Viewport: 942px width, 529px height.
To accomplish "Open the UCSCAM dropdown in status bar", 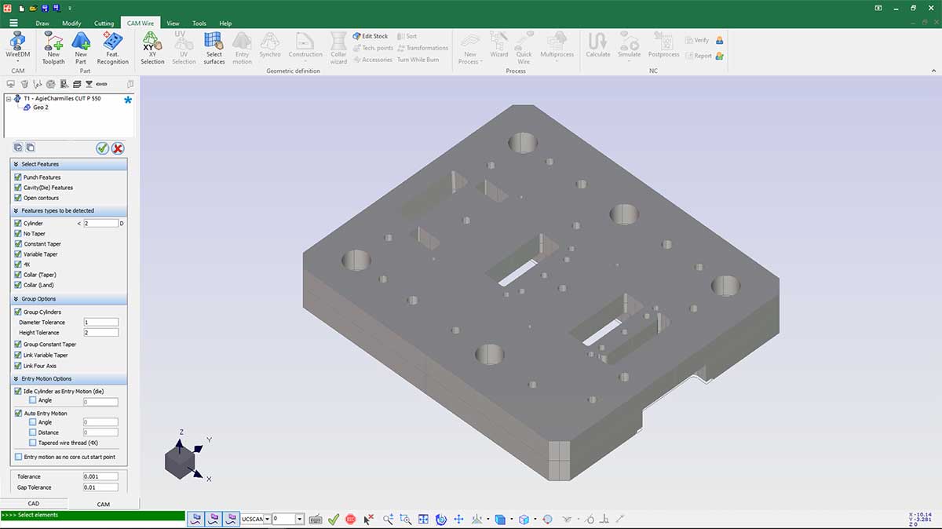I will tap(267, 519).
